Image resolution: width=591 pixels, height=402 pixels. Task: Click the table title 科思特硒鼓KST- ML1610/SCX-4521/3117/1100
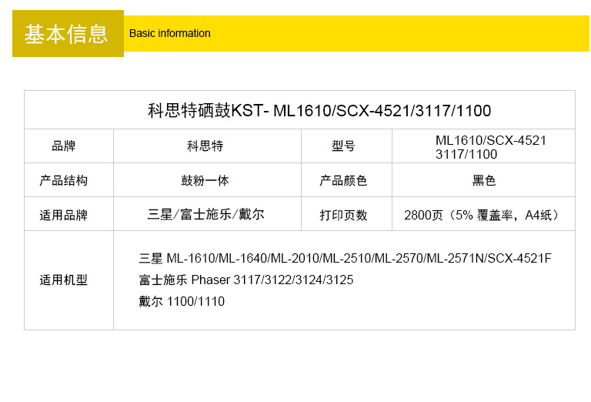(x=319, y=110)
